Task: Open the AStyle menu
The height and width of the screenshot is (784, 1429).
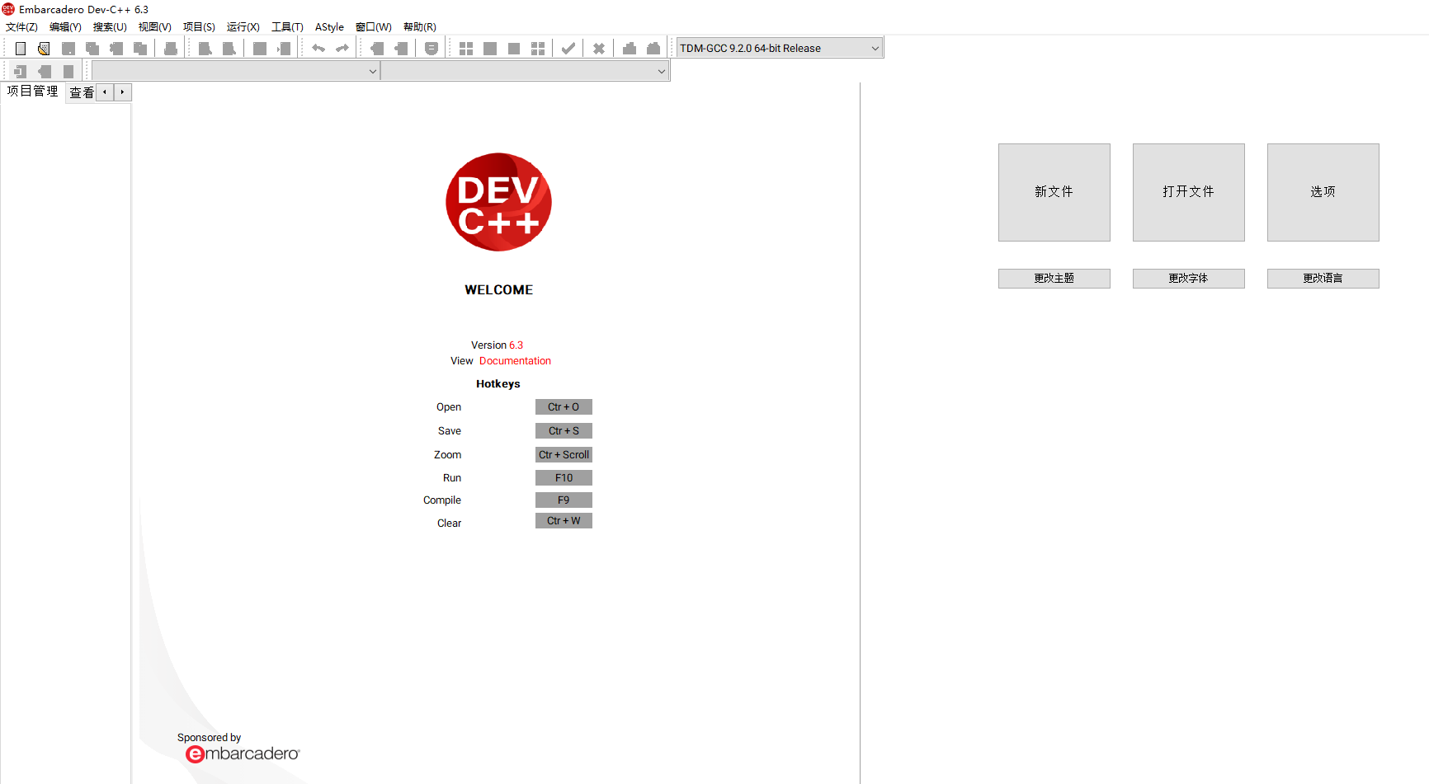Action: (x=329, y=27)
